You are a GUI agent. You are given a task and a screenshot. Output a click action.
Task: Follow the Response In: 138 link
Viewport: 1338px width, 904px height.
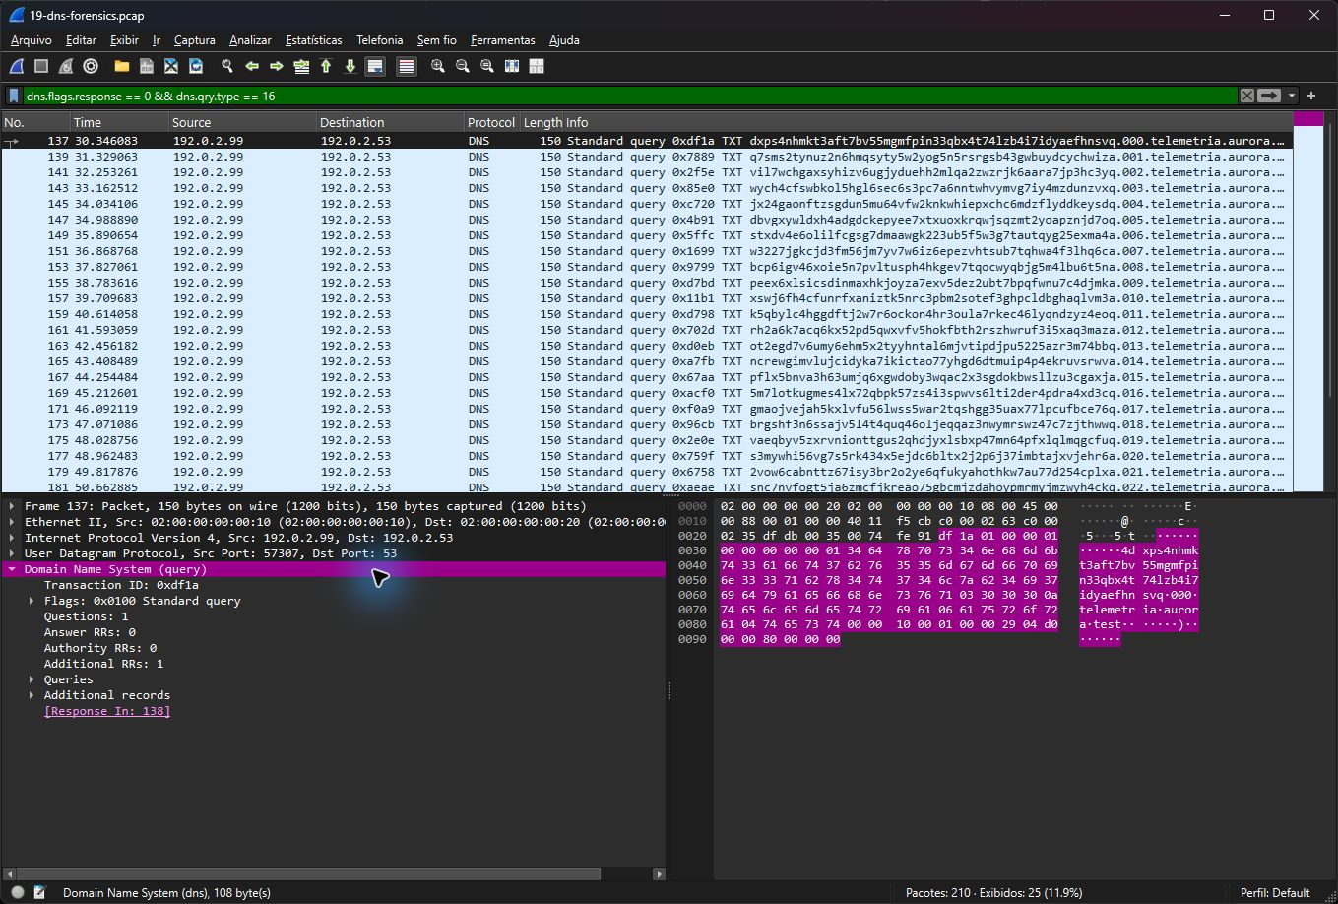(x=107, y=711)
